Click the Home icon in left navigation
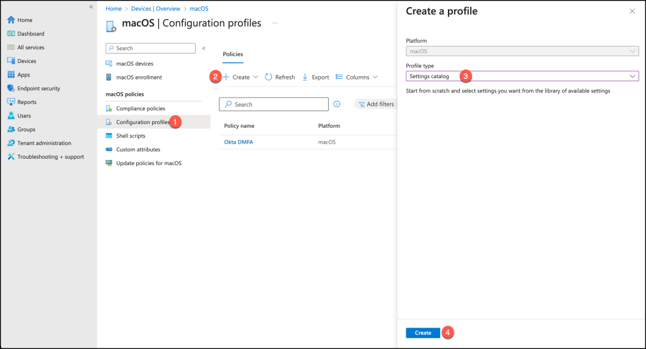 click(x=11, y=20)
